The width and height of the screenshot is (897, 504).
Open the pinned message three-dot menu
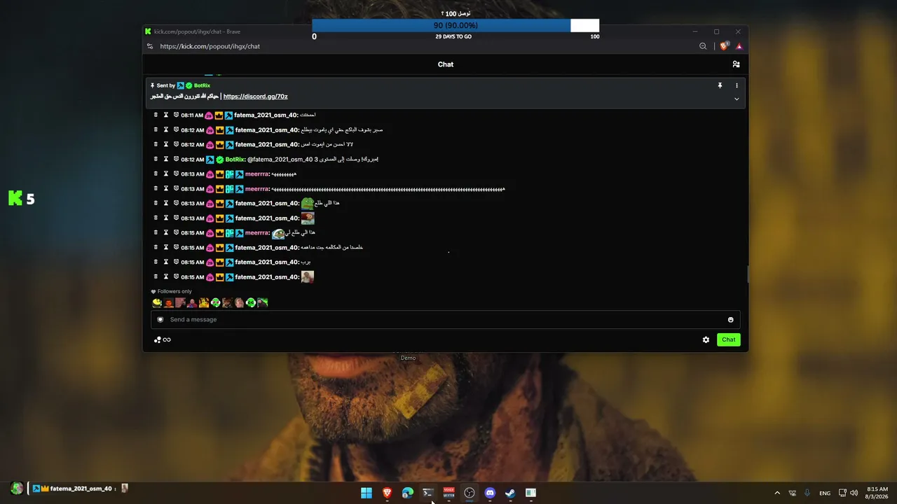pyautogui.click(x=737, y=85)
